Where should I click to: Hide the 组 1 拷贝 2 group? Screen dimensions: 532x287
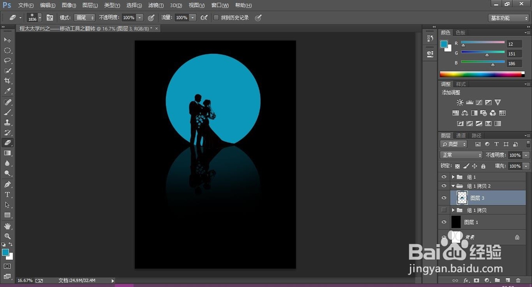click(444, 186)
